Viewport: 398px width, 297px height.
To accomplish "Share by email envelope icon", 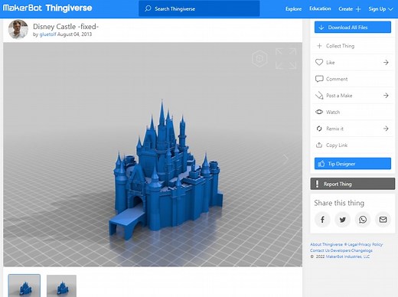I will (x=383, y=220).
